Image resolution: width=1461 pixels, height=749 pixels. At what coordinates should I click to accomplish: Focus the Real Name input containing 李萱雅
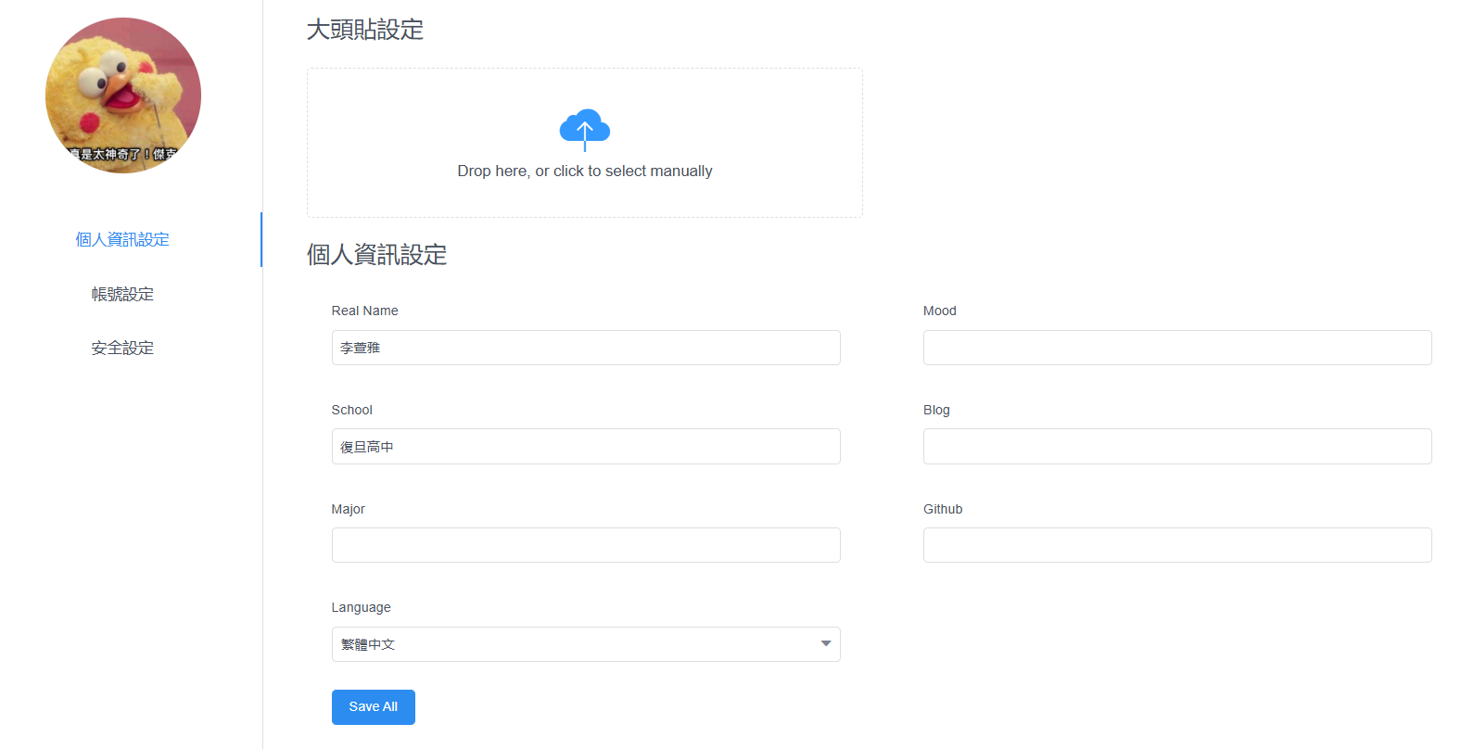coord(585,348)
